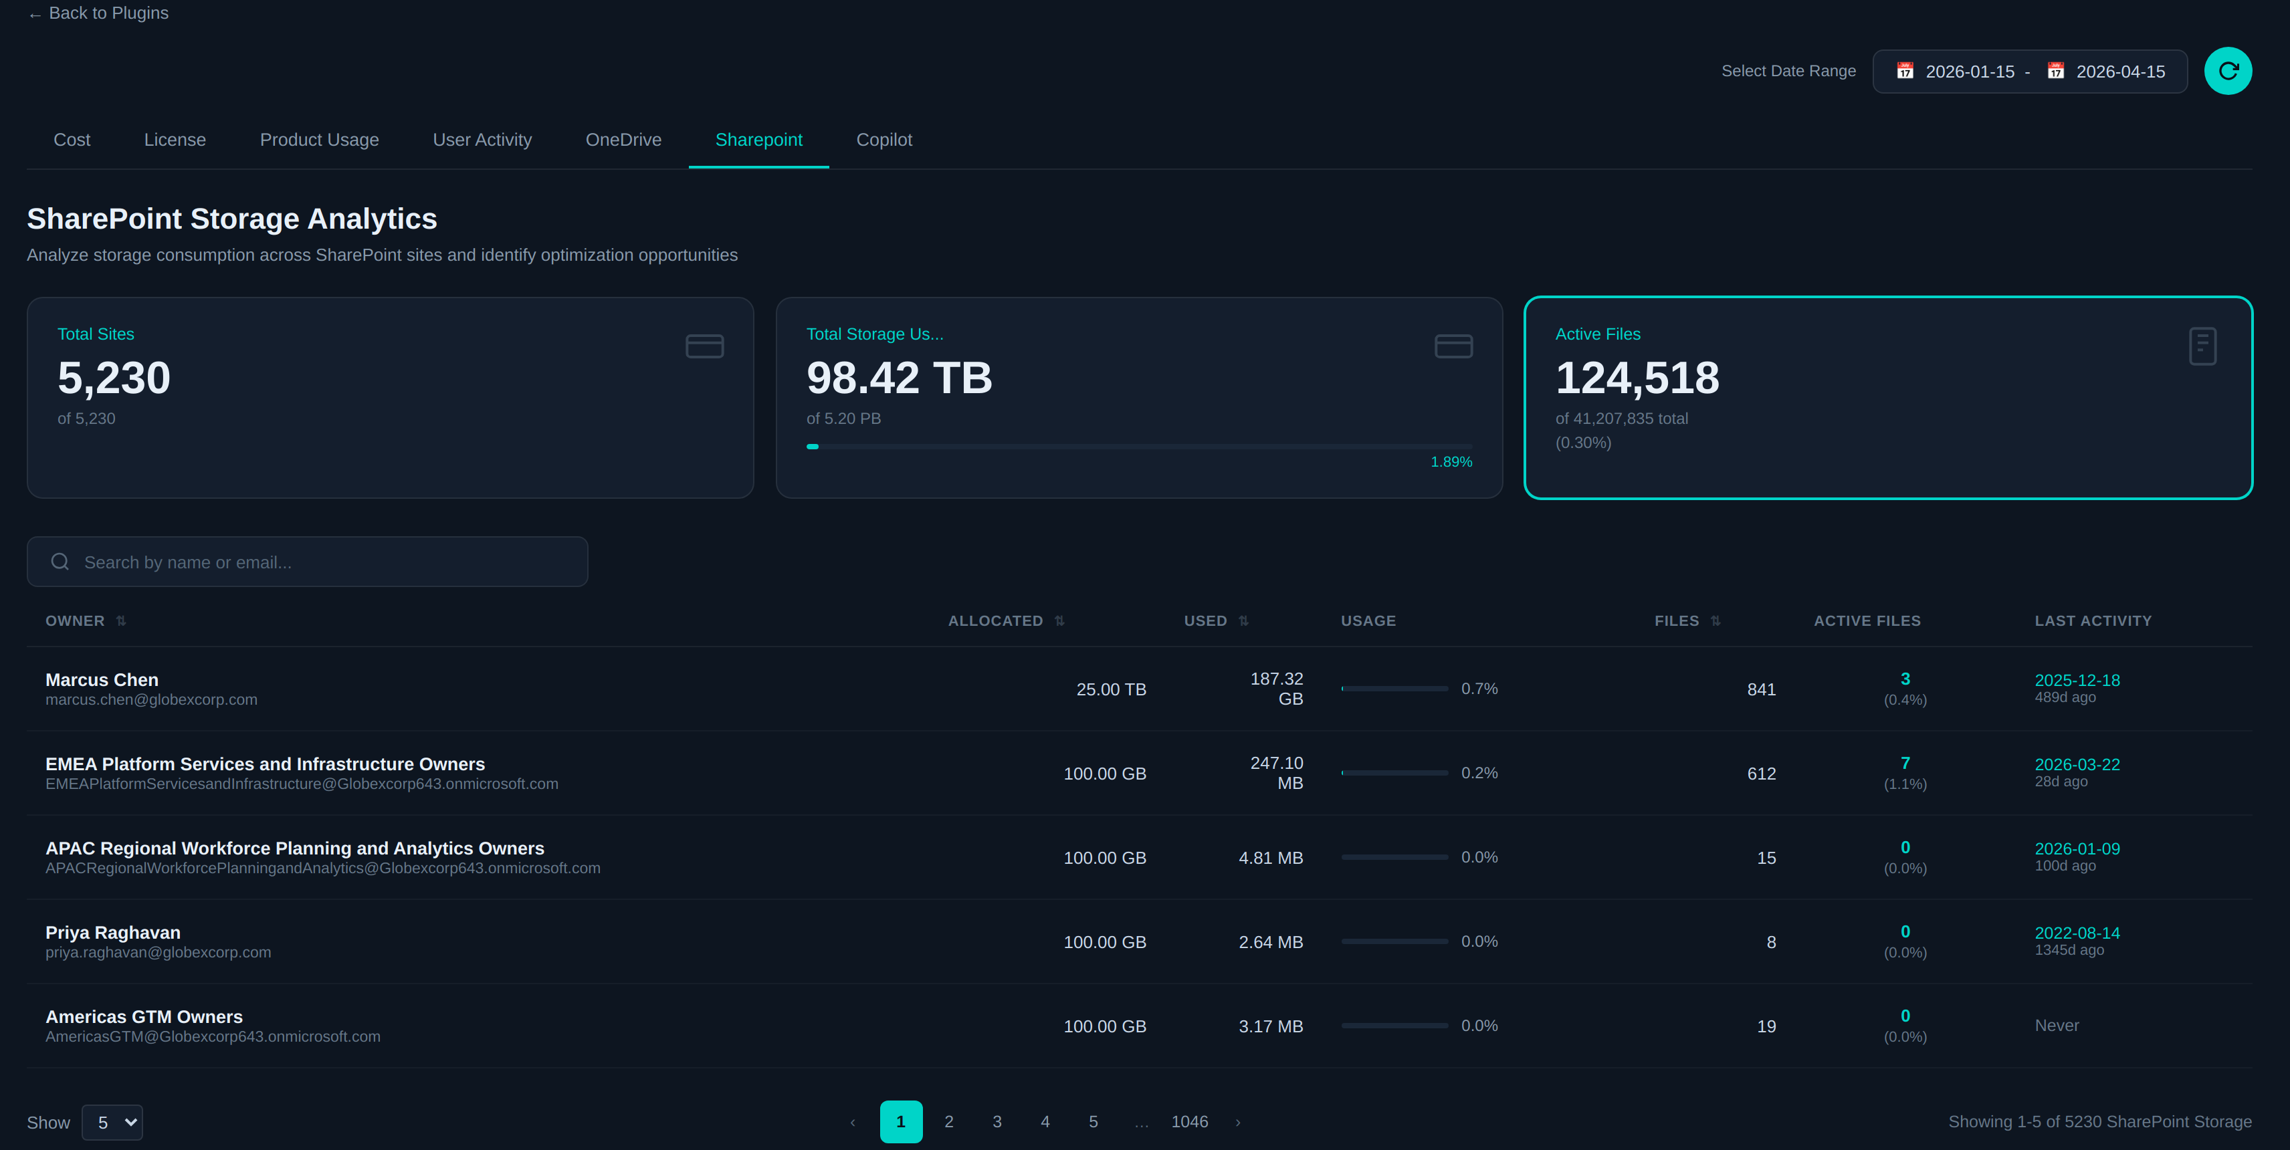Click priya.raghavan@globexcorp.com email
The image size is (2290, 1150).
point(159,953)
